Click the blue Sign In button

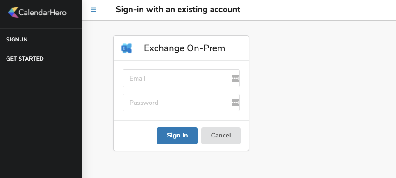(178, 136)
